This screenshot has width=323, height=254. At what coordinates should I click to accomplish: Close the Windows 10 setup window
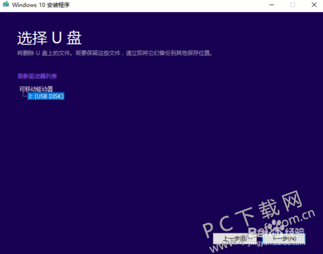[314, 5]
